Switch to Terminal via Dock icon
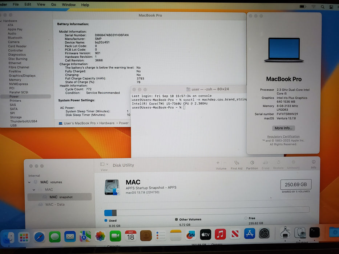The width and height of the screenshot is (339, 254). [314, 233]
